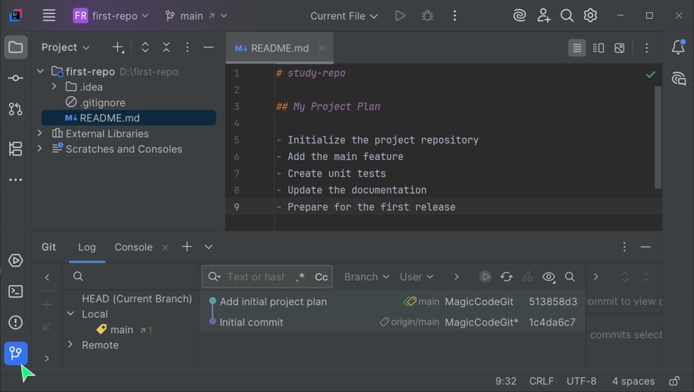Open IDE settings gear
694x392 pixels.
point(590,16)
